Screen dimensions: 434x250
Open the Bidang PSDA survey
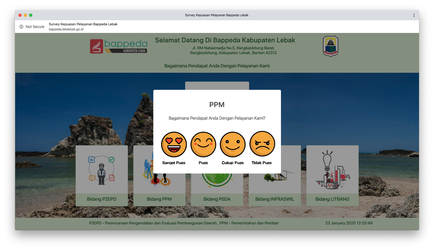click(217, 199)
